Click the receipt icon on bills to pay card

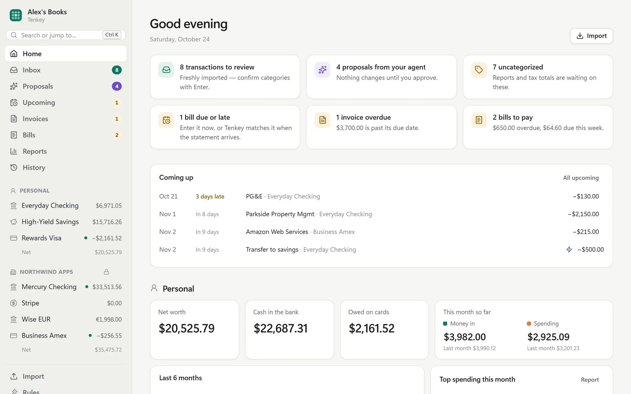pyautogui.click(x=479, y=120)
